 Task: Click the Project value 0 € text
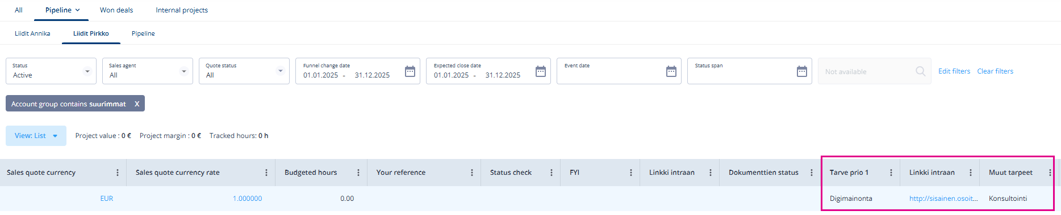click(103, 136)
